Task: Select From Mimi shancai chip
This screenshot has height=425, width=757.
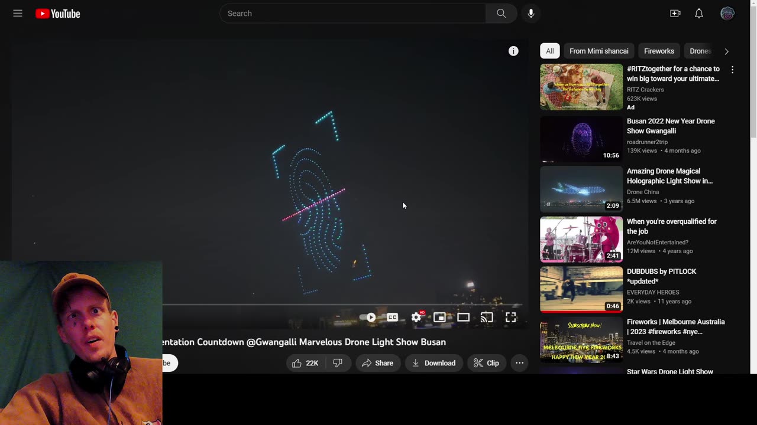Action: tap(599, 51)
